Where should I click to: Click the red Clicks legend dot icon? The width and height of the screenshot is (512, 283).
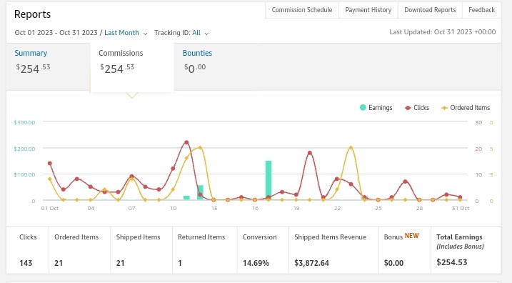pos(408,108)
